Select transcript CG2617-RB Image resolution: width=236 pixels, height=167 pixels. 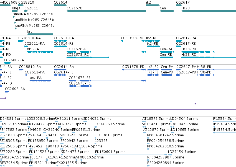click(186, 44)
